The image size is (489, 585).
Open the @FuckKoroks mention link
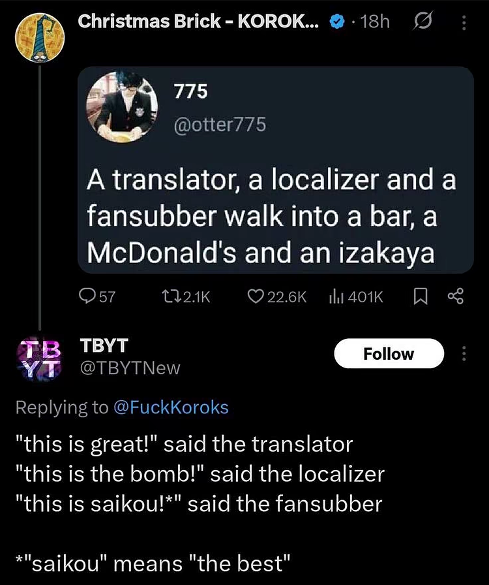tap(171, 407)
